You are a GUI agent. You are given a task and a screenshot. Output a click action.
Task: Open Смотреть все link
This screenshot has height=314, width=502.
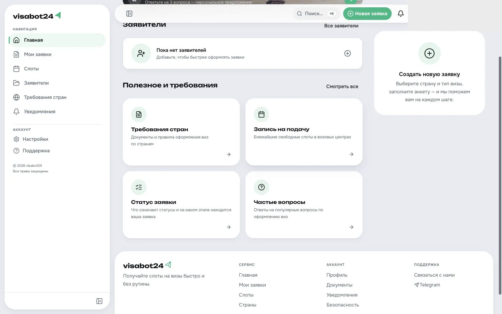(342, 87)
